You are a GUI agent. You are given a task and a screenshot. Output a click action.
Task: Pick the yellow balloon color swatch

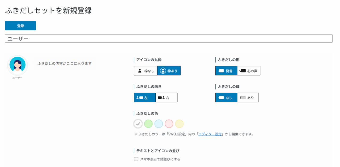(179, 124)
